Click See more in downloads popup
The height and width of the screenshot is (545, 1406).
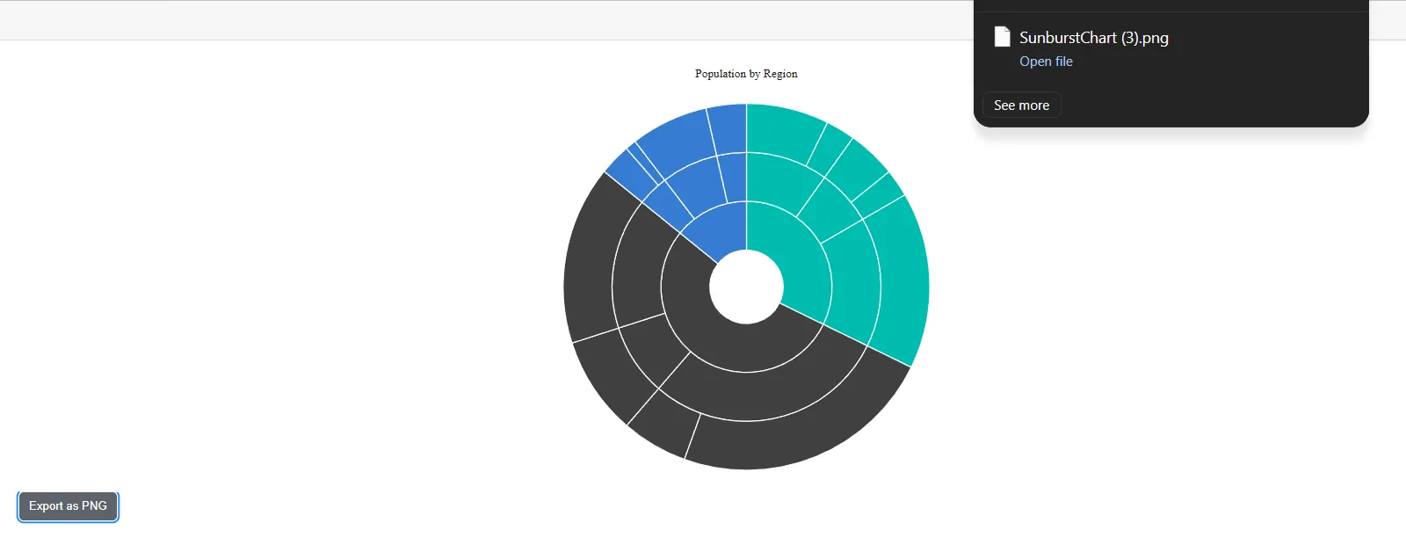tap(1021, 105)
